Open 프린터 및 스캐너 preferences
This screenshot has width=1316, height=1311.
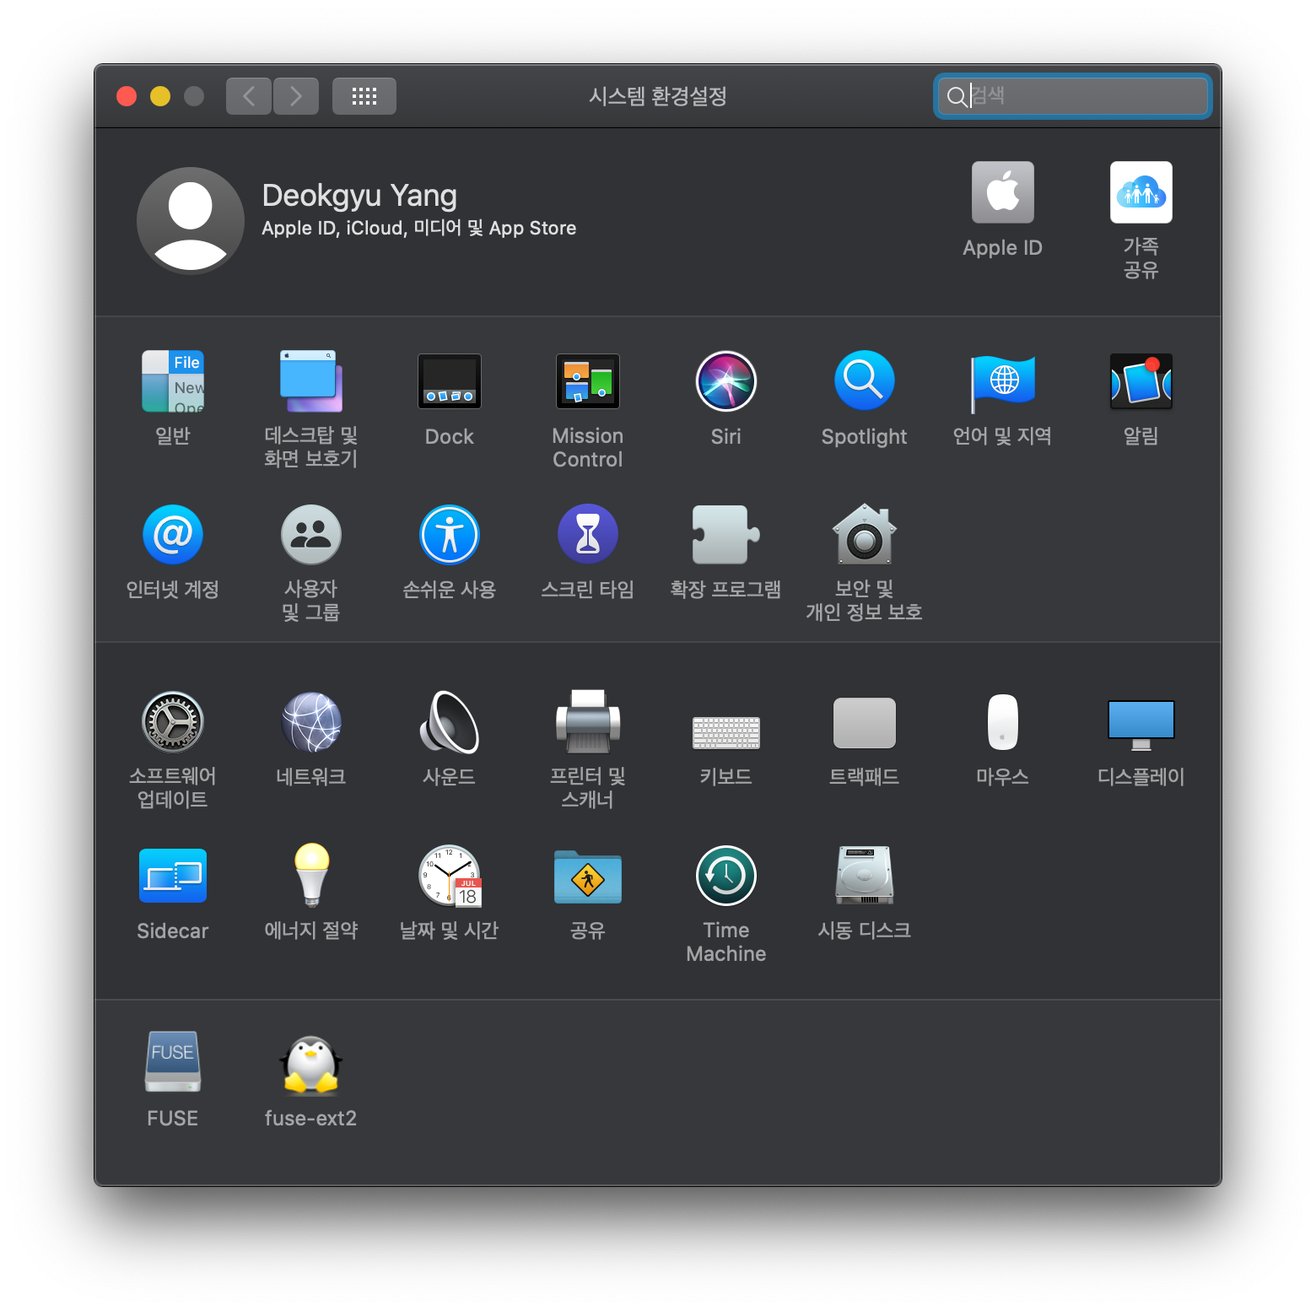point(588,722)
